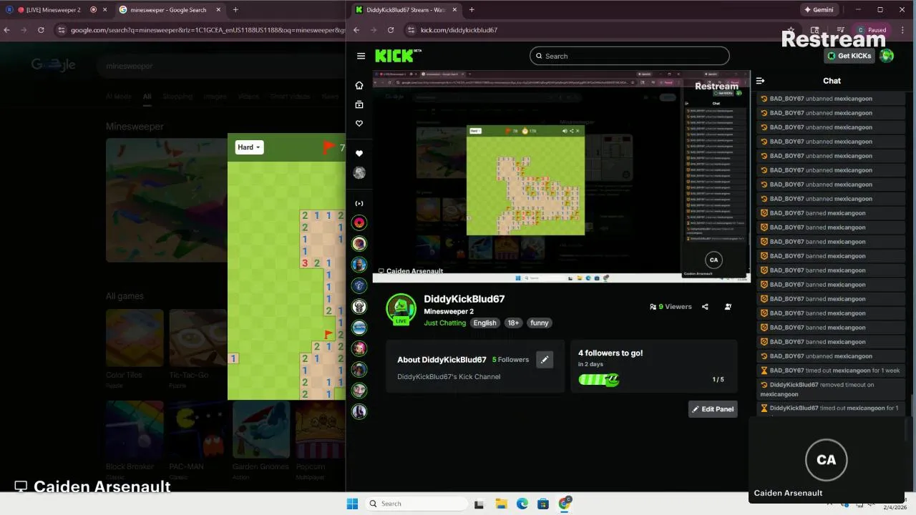Screen dimensions: 916x515
Task: Reload the Kick page
Action: point(391,30)
